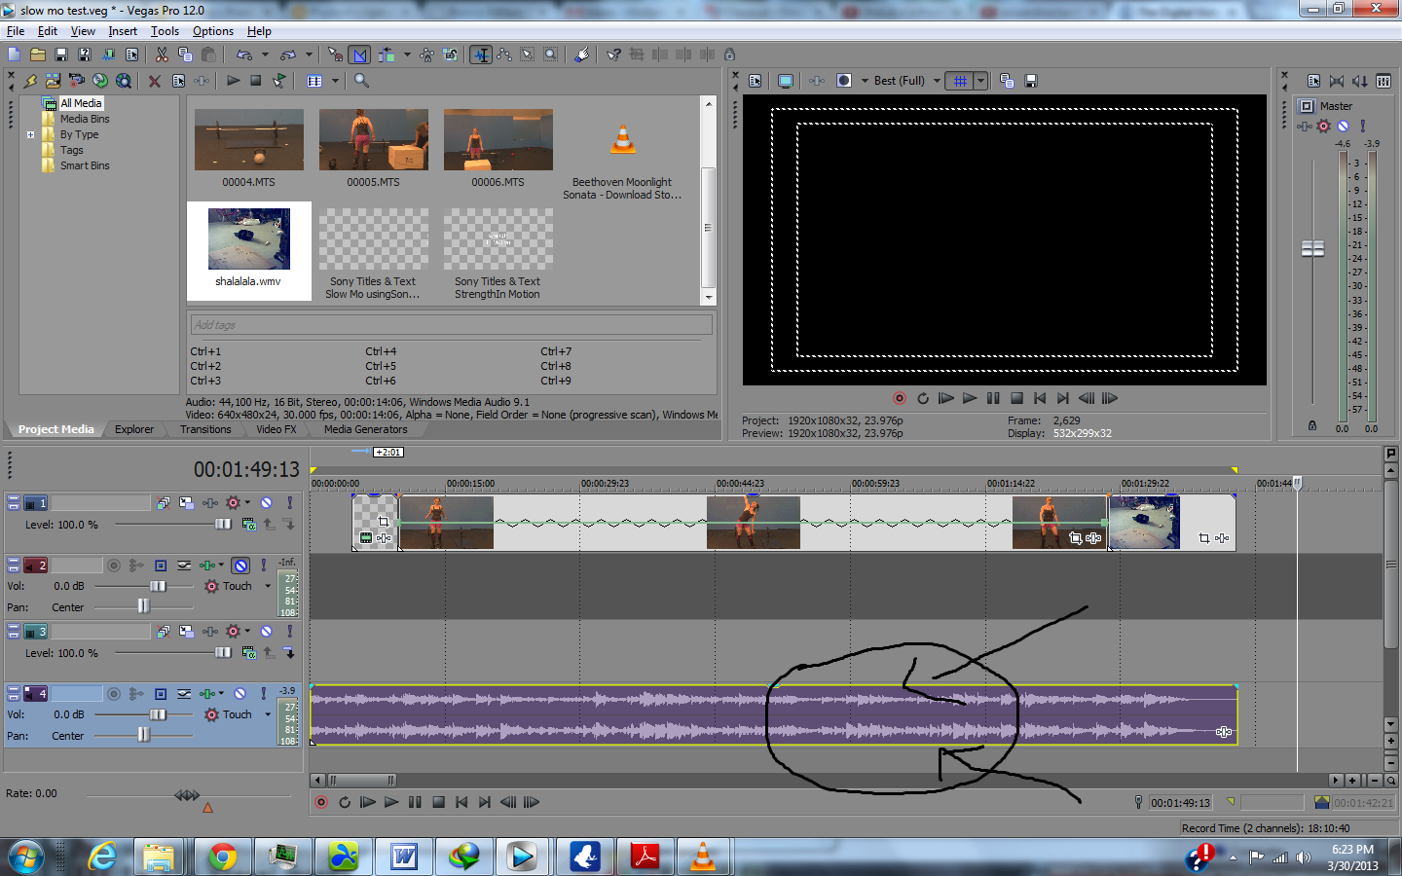1402x876 pixels.
Task: Select the Envelope edit tool
Action: coord(504,55)
